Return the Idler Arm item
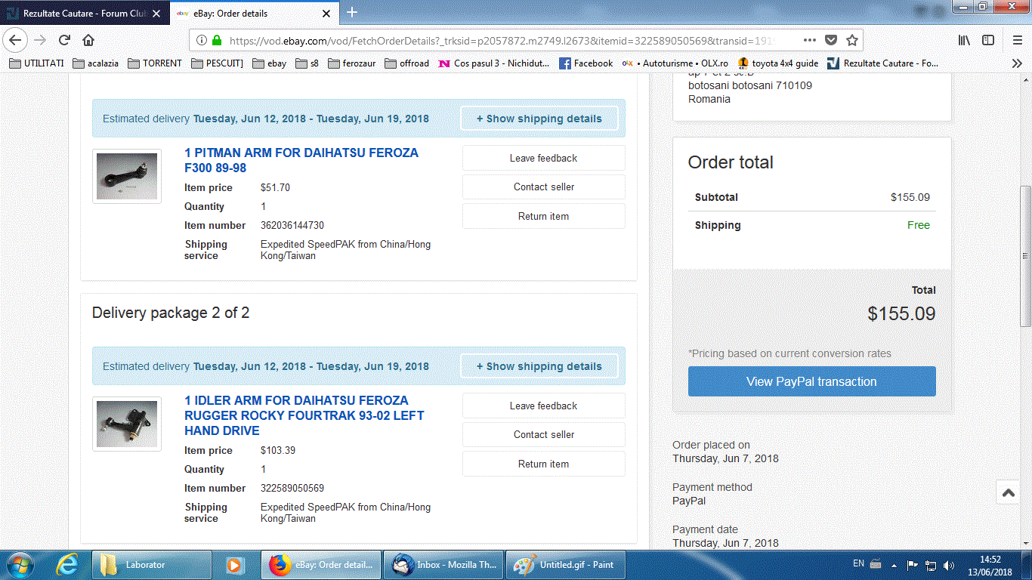The width and height of the screenshot is (1032, 580). click(544, 464)
